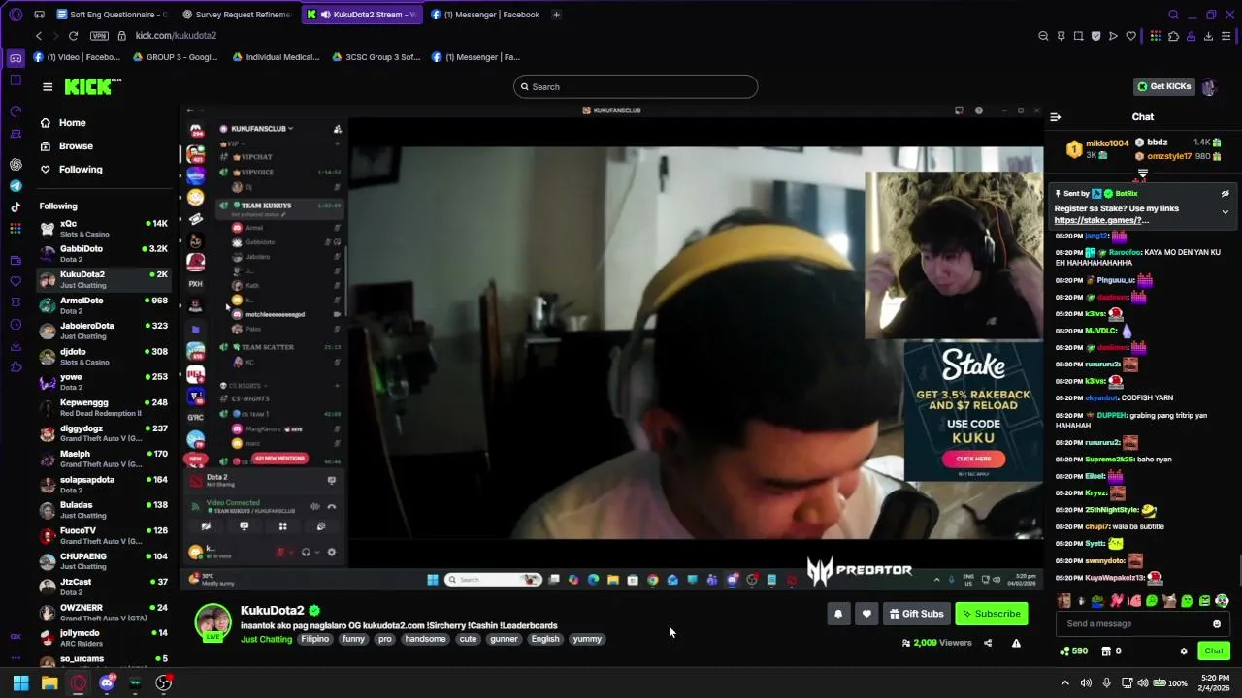The width and height of the screenshot is (1242, 698).
Task: Open the user profile avatar menu
Action: (x=1209, y=86)
